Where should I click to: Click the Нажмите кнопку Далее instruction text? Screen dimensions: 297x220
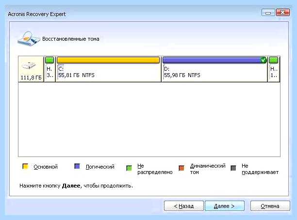point(76,186)
